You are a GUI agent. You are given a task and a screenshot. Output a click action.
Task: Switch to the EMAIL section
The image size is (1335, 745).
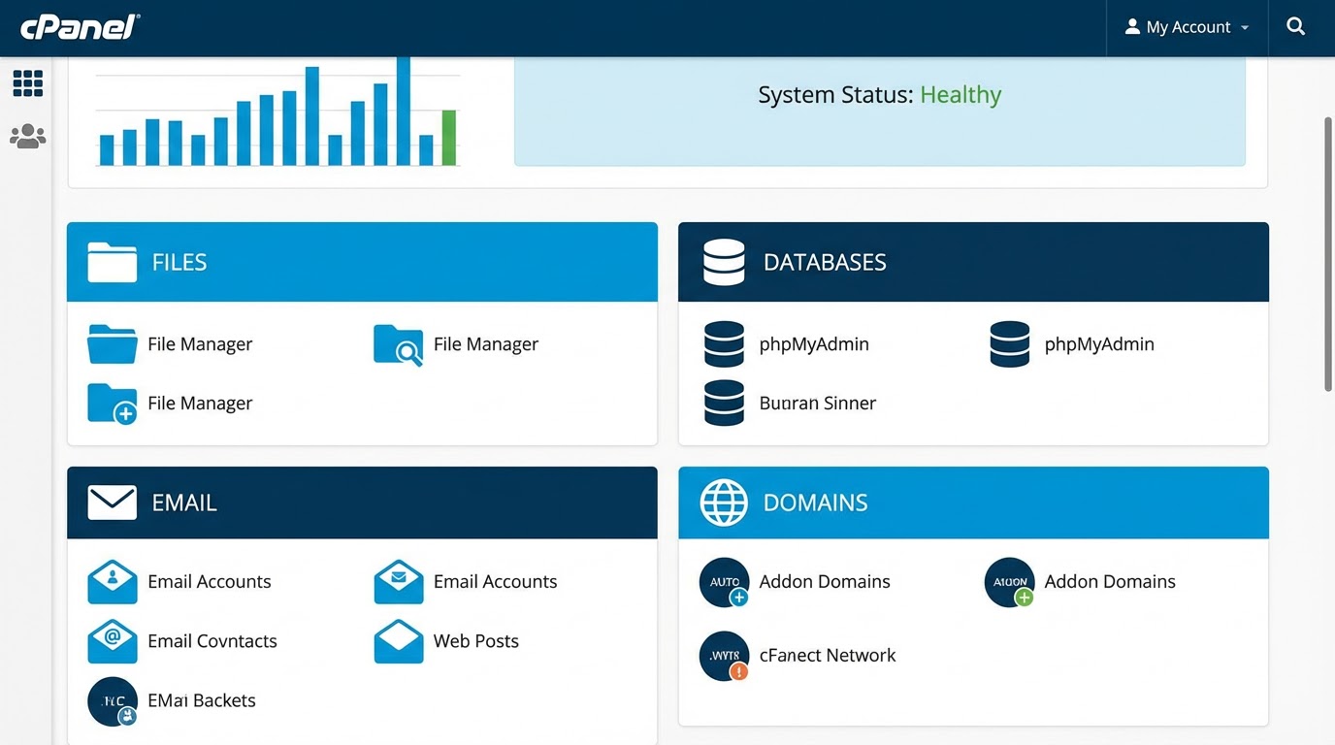[x=362, y=502]
